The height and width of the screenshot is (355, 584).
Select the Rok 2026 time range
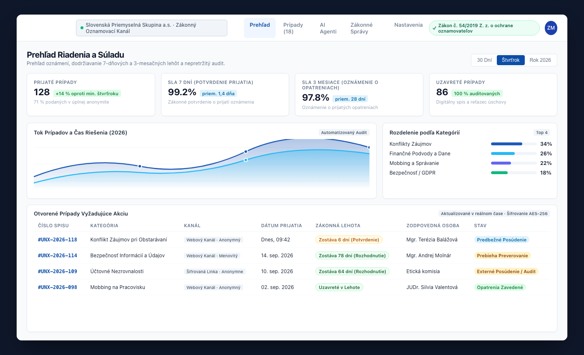[x=540, y=60]
